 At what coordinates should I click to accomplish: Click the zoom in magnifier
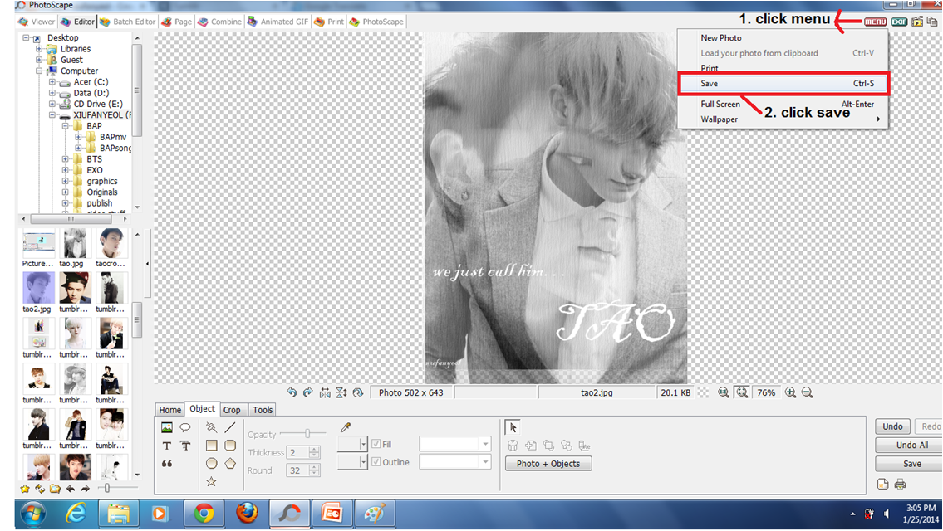(791, 392)
